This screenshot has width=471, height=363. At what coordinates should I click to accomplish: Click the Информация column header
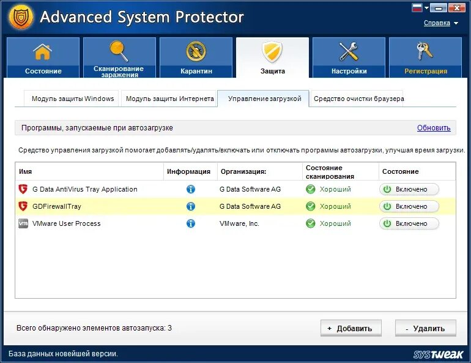190,171
